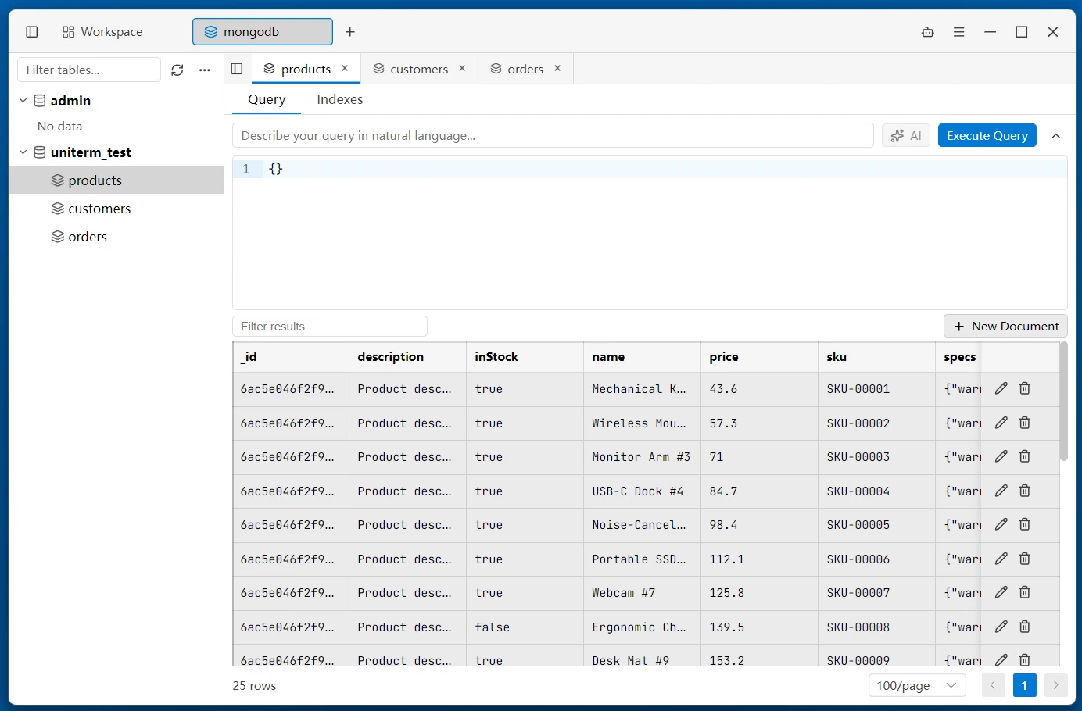
Task: Open the Indexes tab
Action: pyautogui.click(x=339, y=99)
